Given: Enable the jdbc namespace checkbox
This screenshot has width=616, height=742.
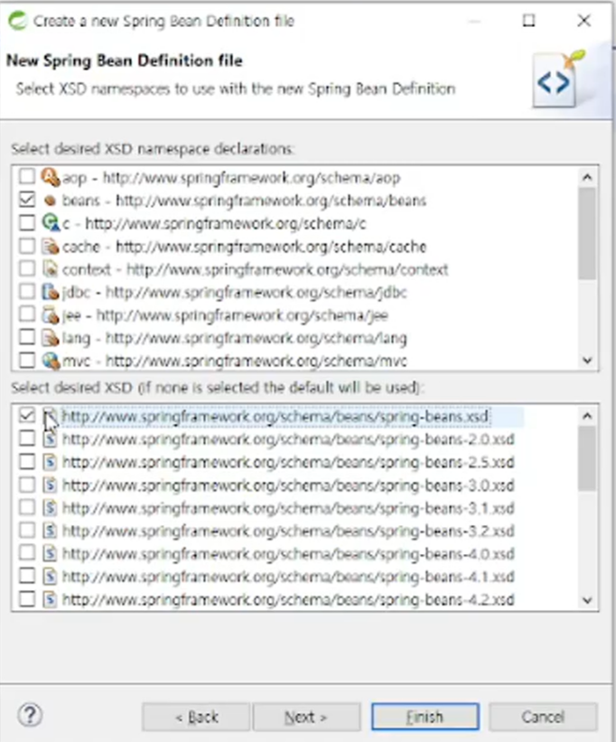Looking at the screenshot, I should pyautogui.click(x=27, y=291).
